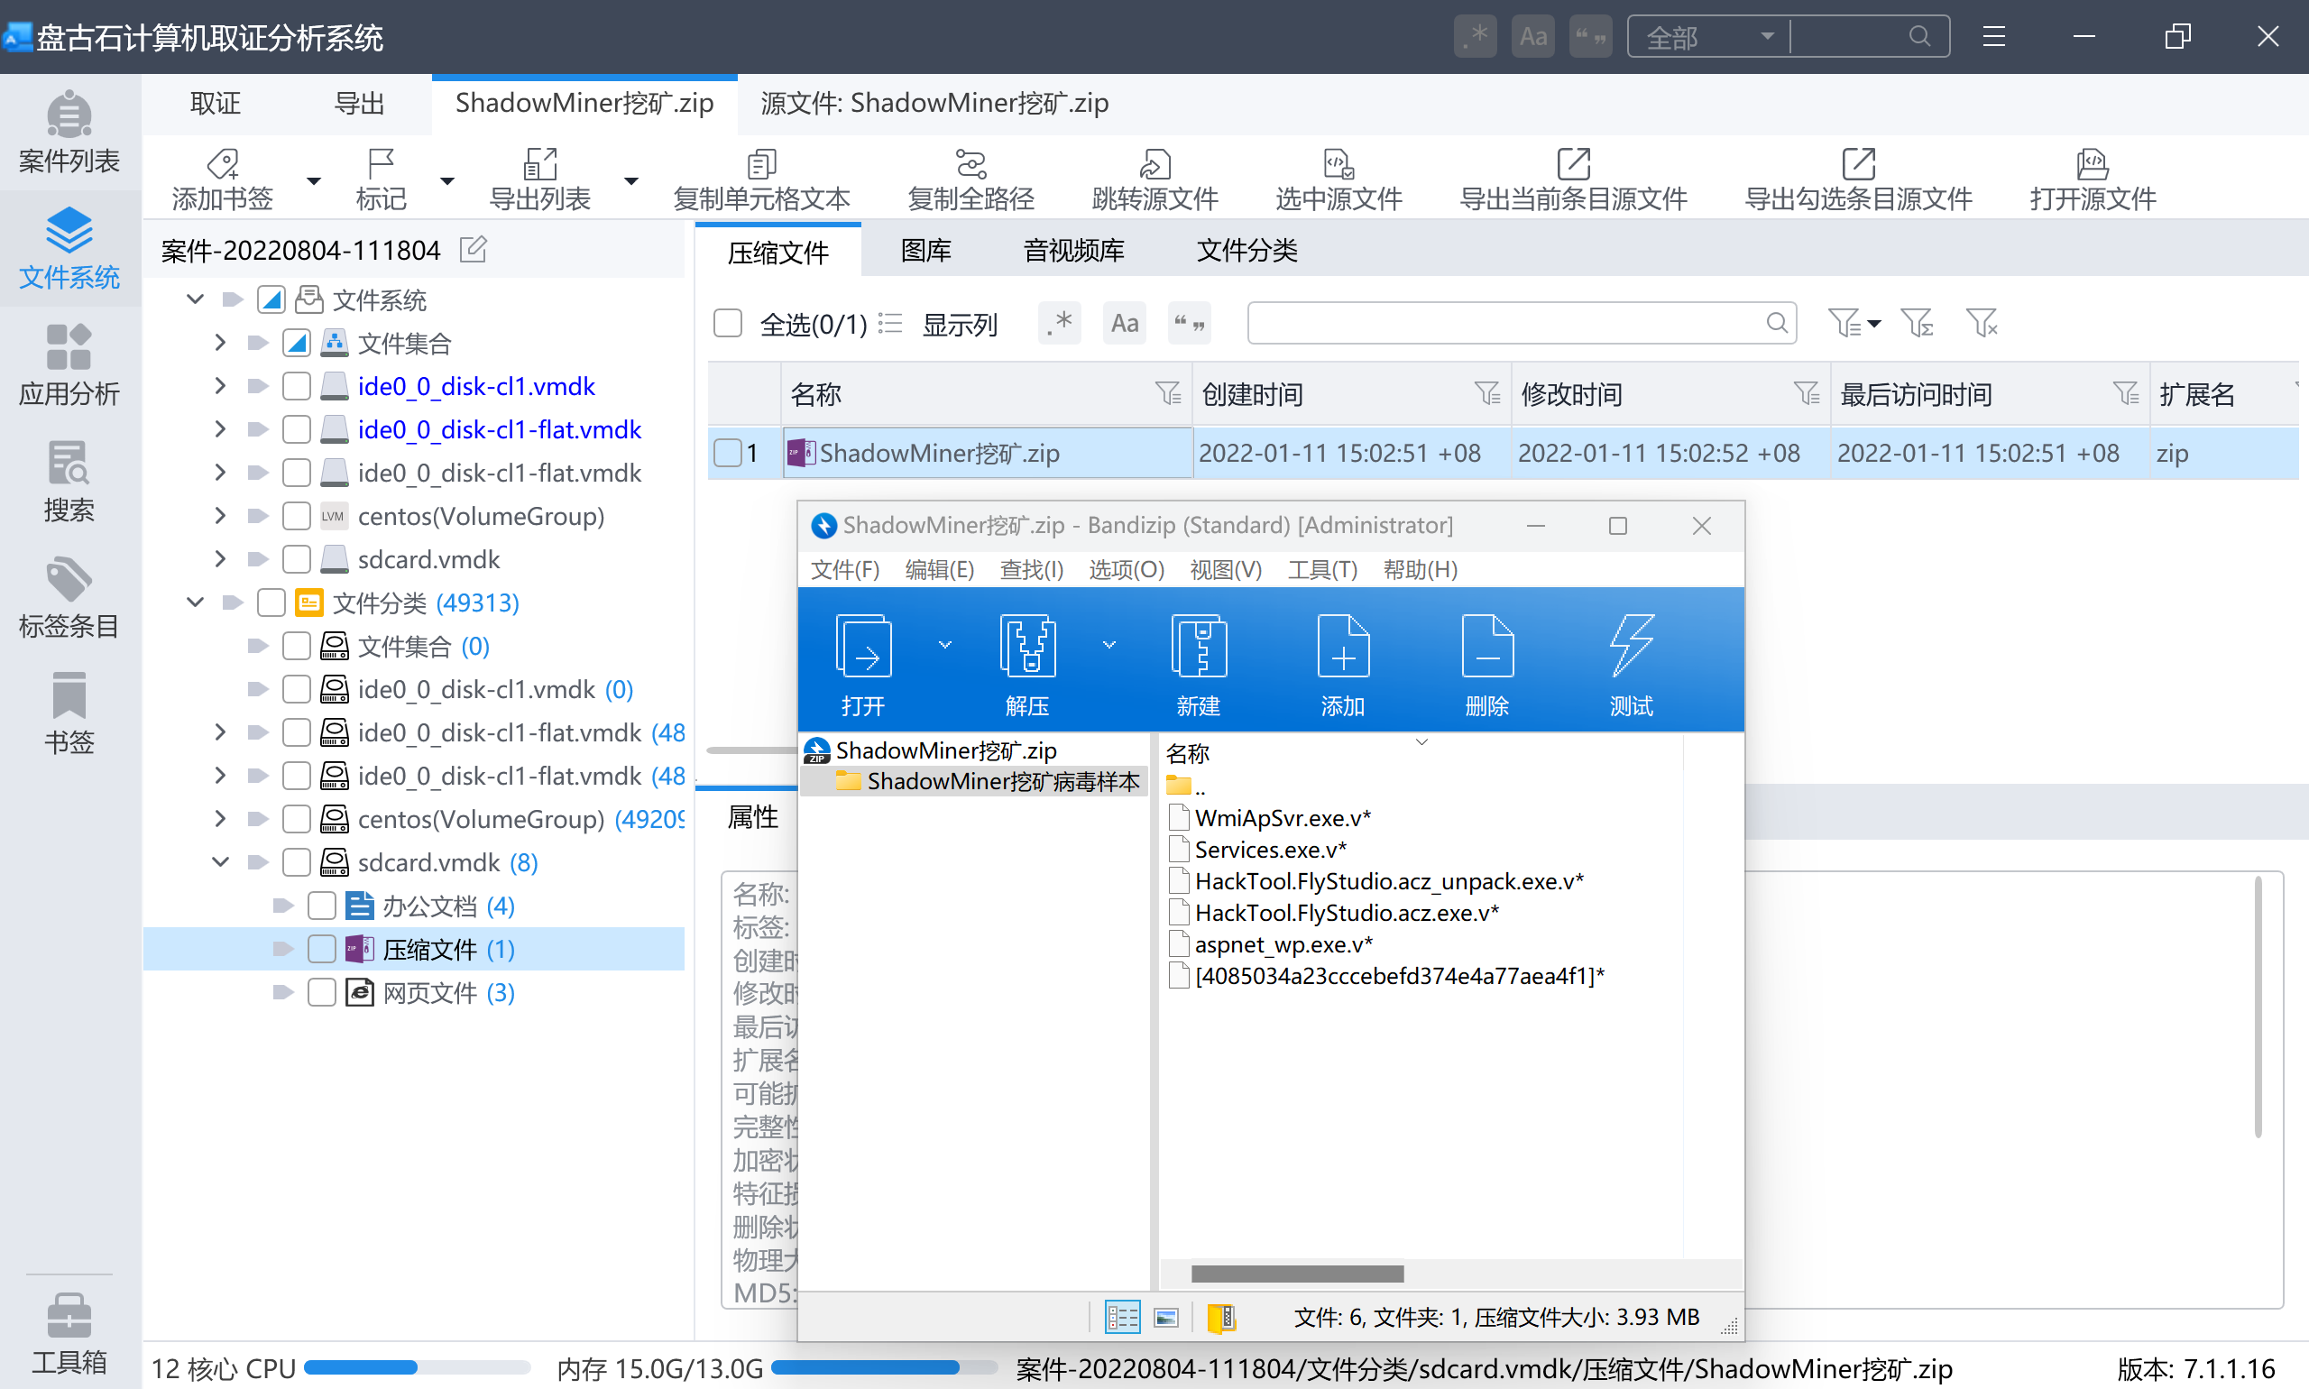Open the 导出 tab
Screen dimensions: 2309x1389
tap(359, 103)
